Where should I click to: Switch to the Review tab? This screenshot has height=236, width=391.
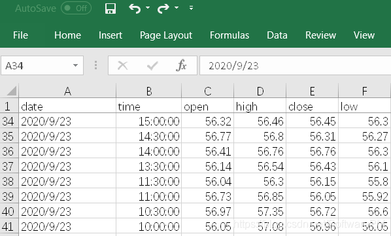click(320, 35)
